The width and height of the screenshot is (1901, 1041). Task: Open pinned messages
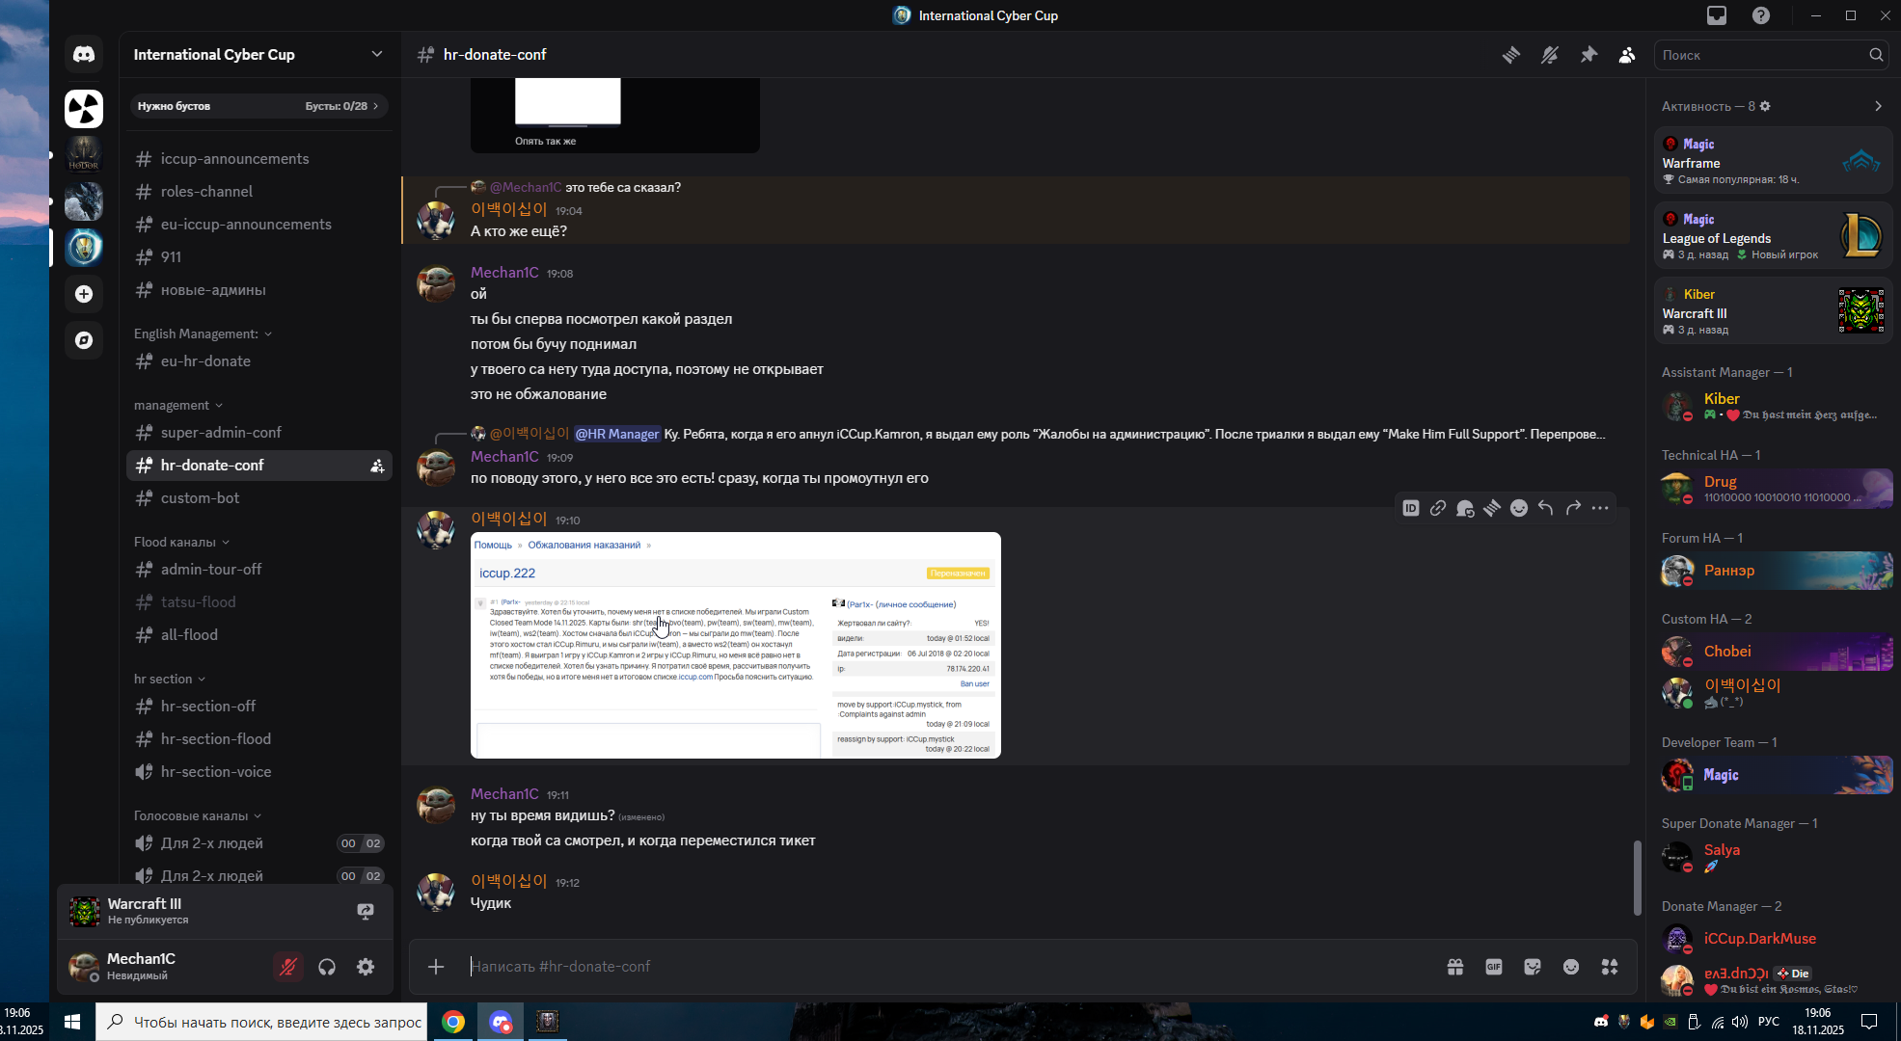1589,55
